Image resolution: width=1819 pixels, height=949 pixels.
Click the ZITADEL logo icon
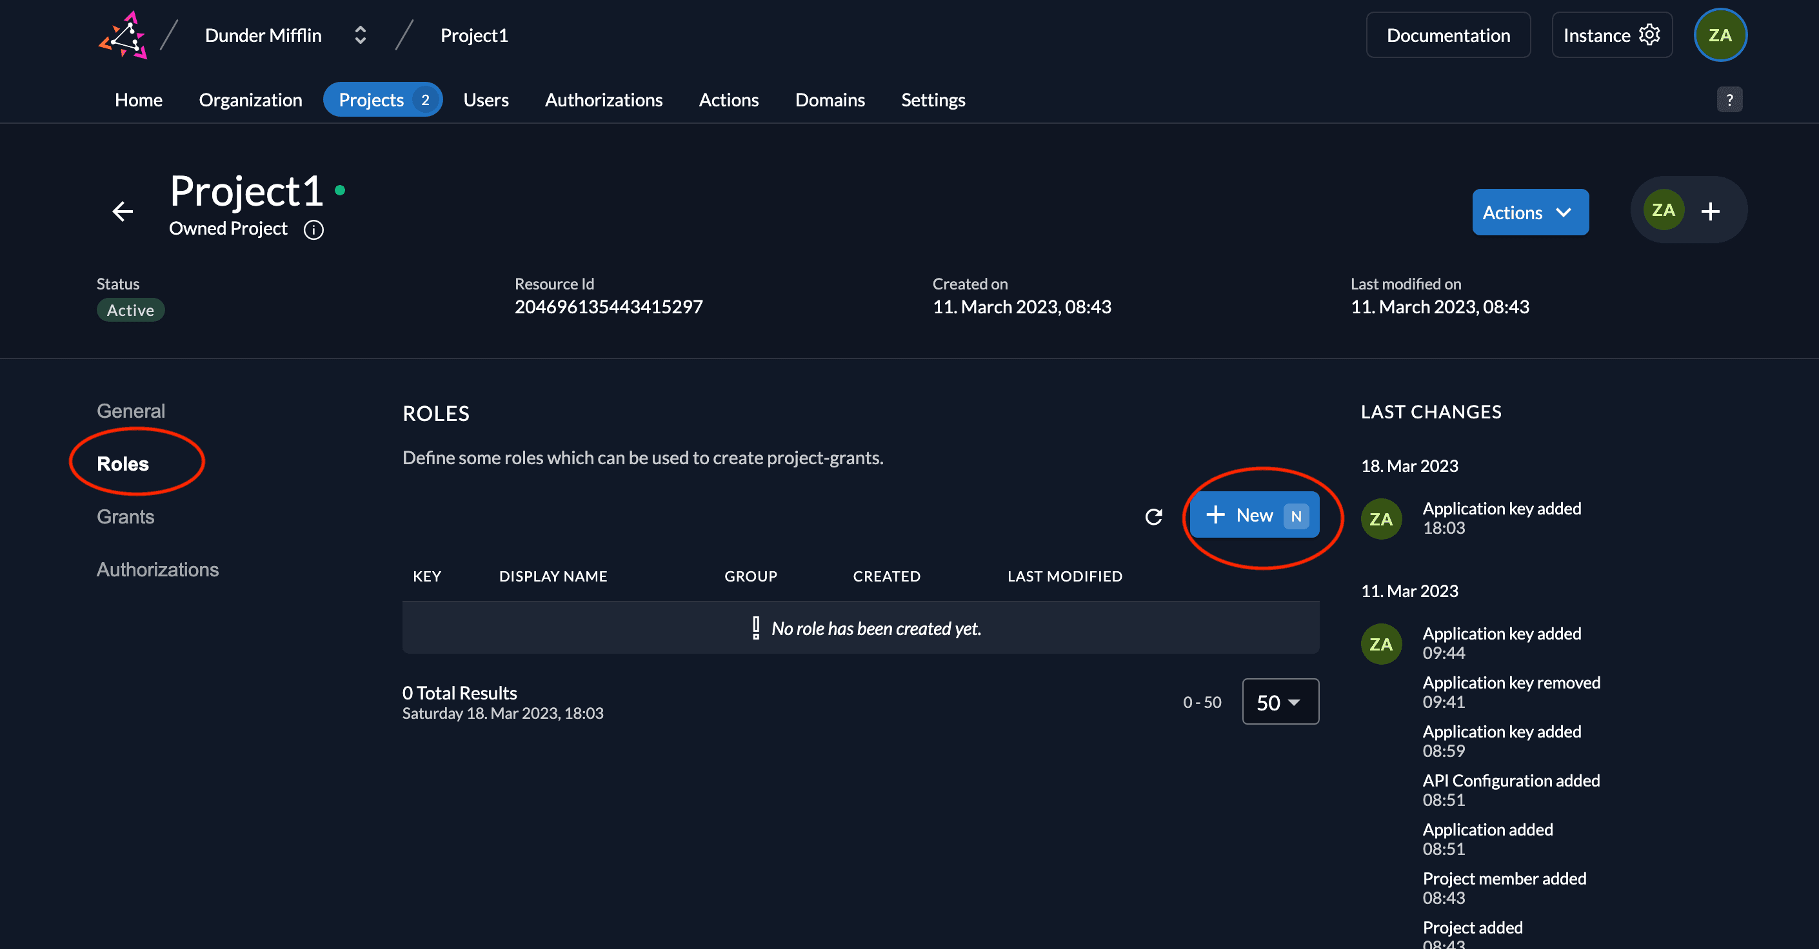pyautogui.click(x=123, y=35)
